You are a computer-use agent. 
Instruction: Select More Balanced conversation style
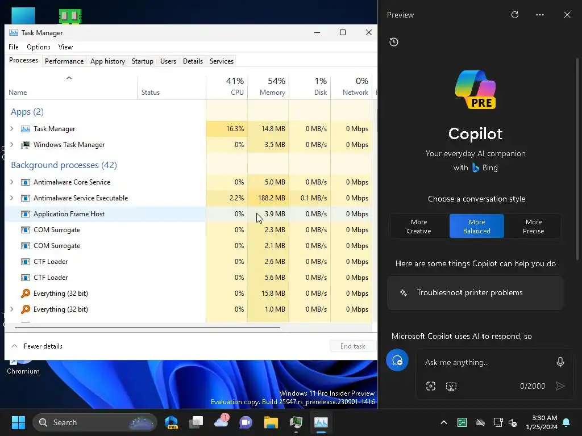[x=477, y=226]
